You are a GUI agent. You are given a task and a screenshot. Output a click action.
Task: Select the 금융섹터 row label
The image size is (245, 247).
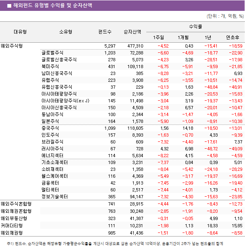click(x=50, y=183)
